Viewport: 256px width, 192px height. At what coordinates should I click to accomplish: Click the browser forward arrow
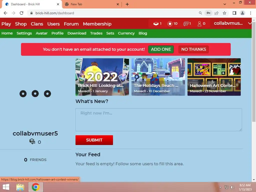pyautogui.click(x=13, y=13)
